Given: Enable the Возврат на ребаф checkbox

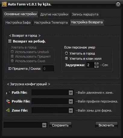Looking at the screenshot, I should pos(10,41).
